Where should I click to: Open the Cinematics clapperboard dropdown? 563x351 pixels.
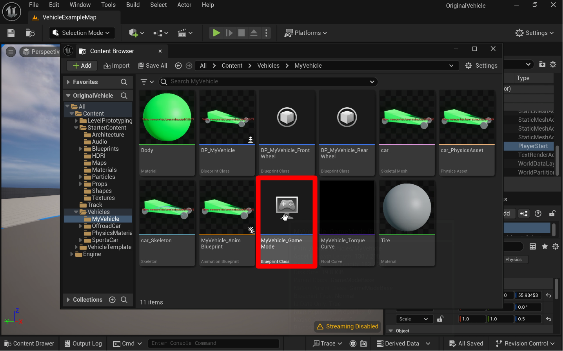coord(185,33)
